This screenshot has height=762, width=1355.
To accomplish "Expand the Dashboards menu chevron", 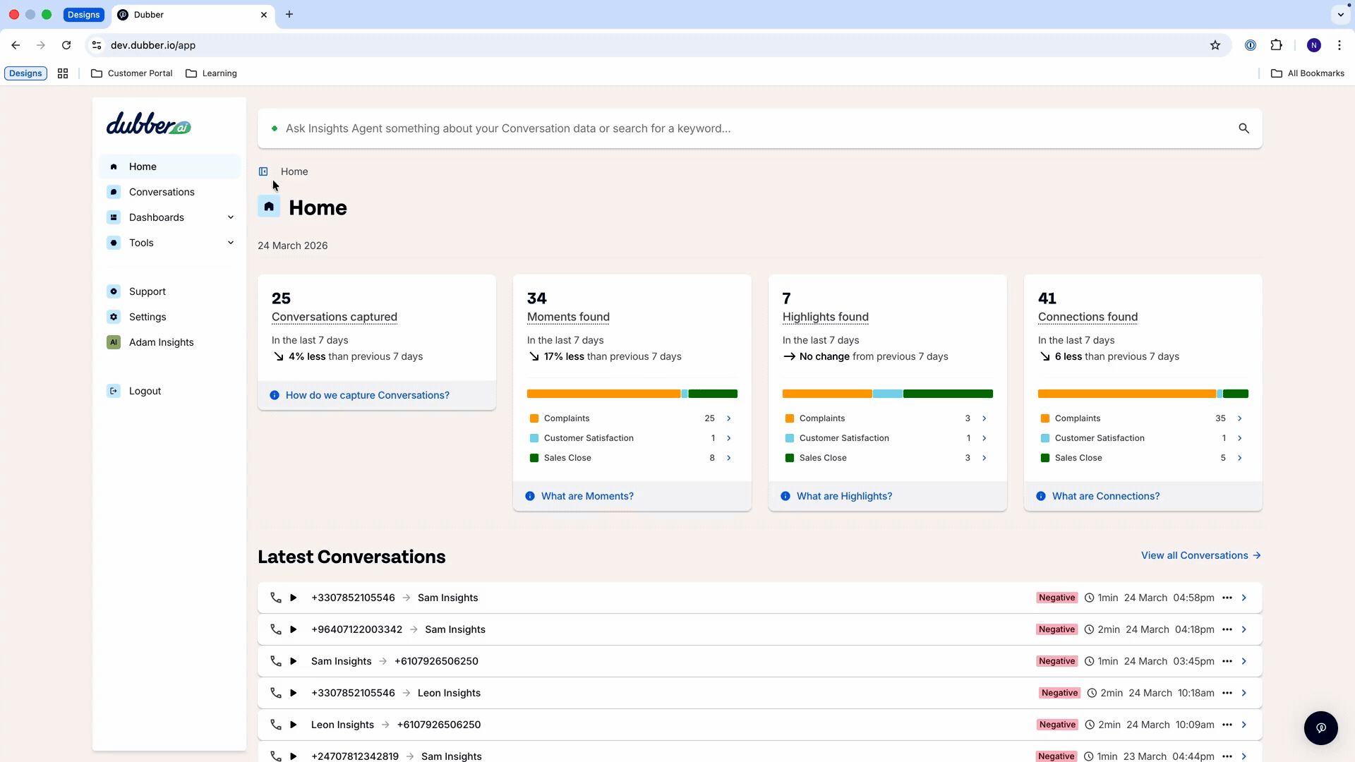I will [x=231, y=217].
